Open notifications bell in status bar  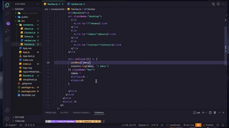coord(223,125)
